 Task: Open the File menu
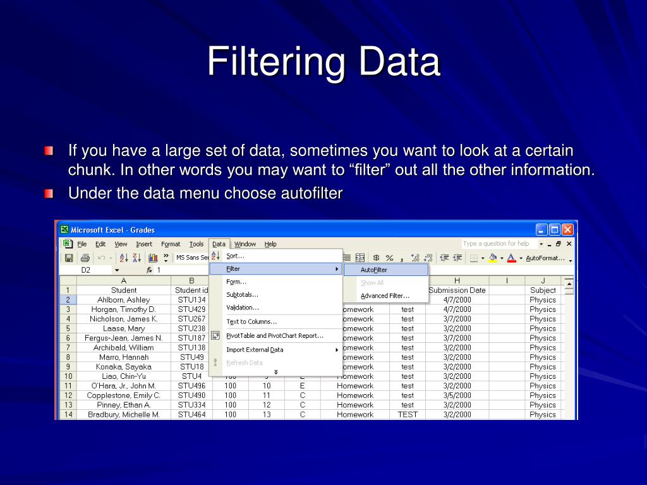[82, 244]
